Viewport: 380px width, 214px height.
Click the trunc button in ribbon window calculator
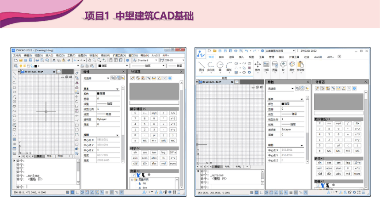(x=357, y=174)
